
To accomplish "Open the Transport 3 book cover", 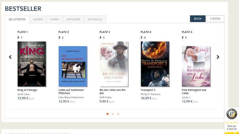I will (155, 64).
